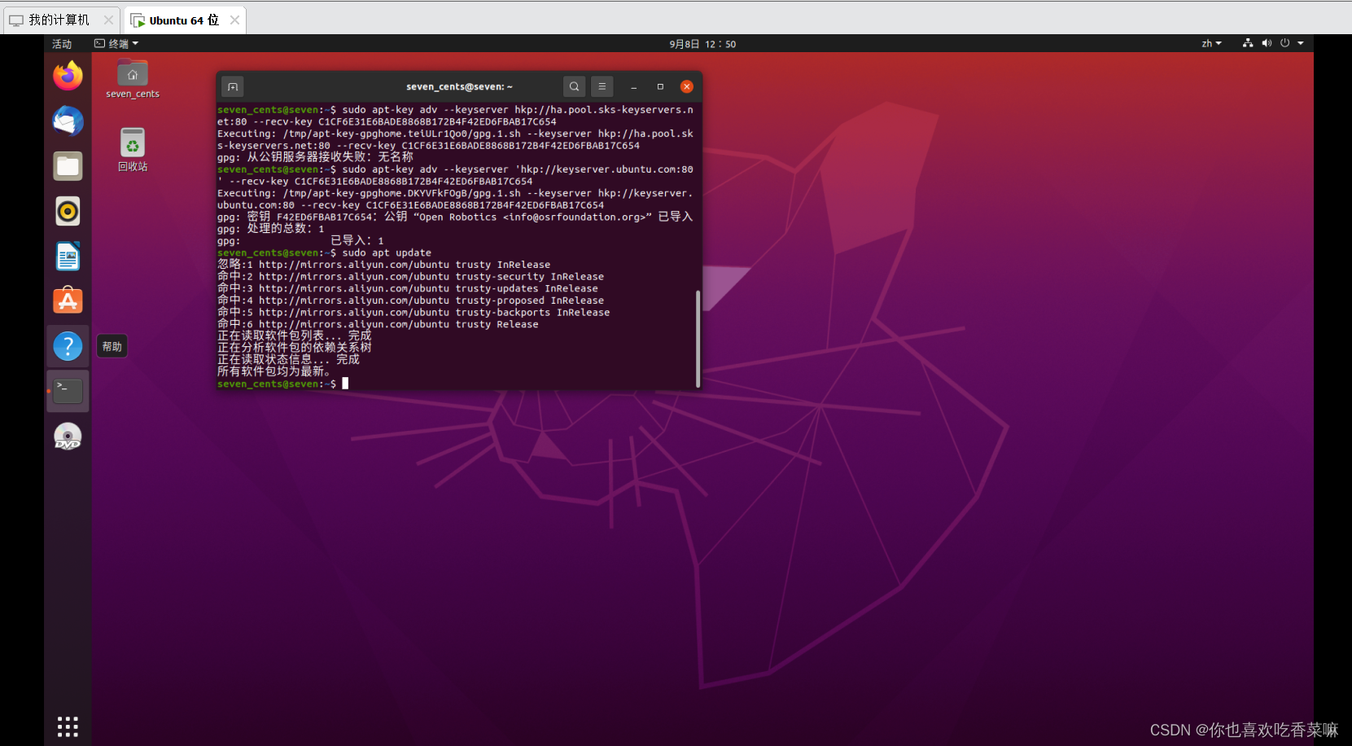Viewport: 1352px width, 746px height.
Task: Open the Help application from the dock
Action: tap(68, 345)
